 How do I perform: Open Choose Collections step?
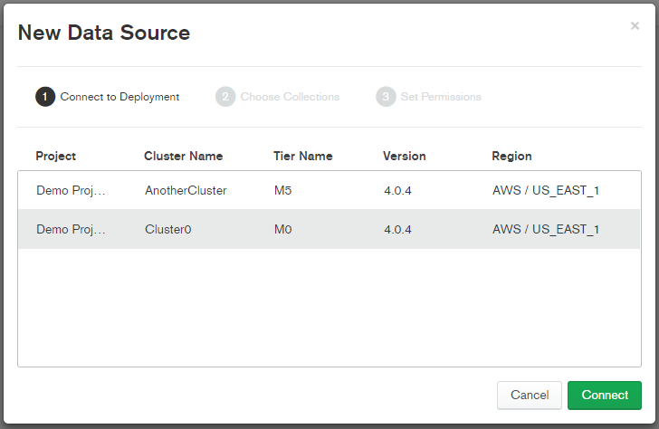[x=290, y=97]
